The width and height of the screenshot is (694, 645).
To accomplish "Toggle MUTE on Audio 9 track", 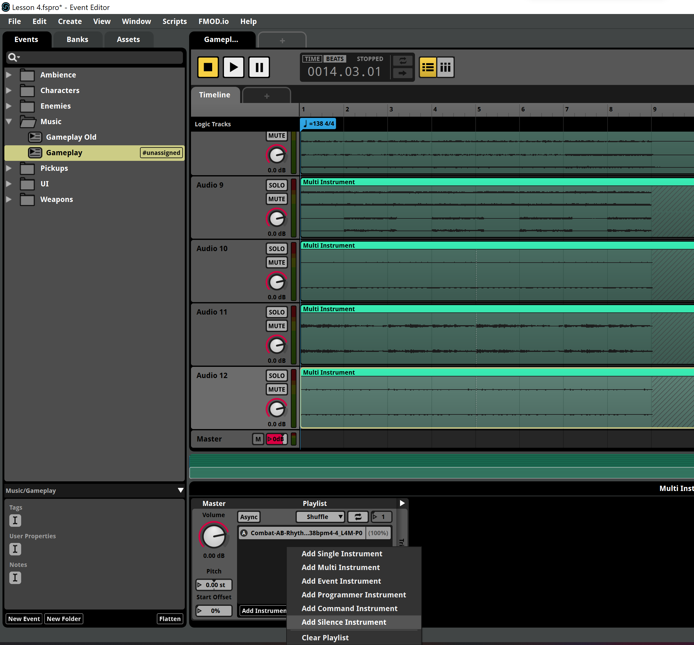I will (277, 199).
